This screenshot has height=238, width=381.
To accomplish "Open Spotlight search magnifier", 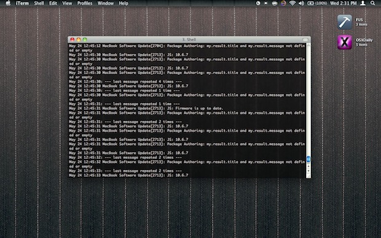I will click(x=372, y=3).
